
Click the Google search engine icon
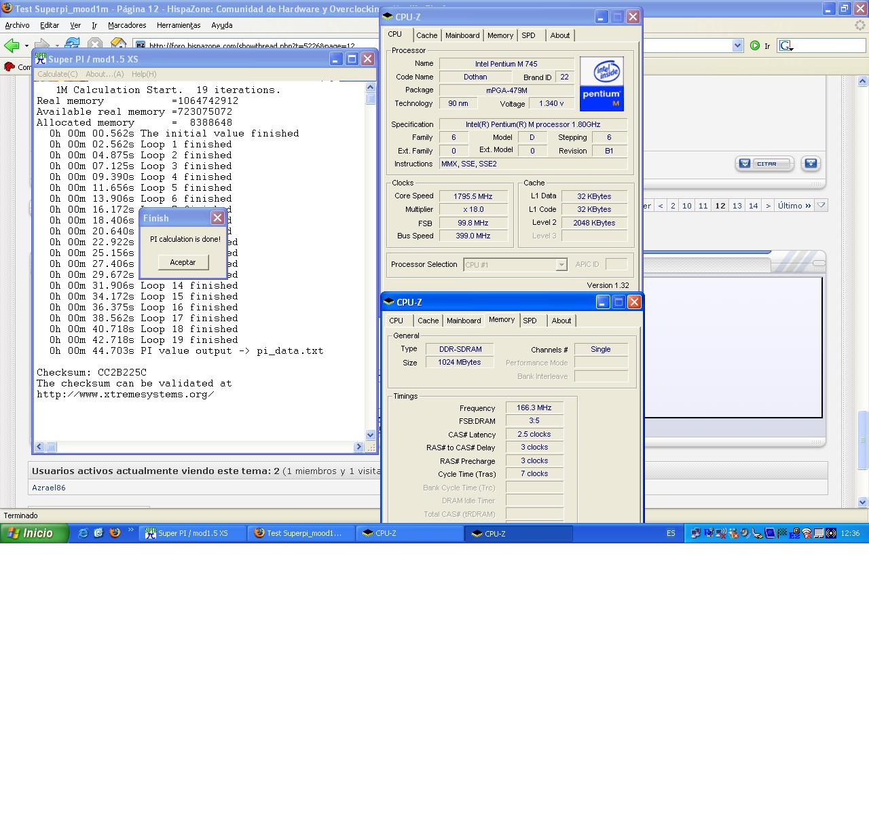click(x=785, y=46)
